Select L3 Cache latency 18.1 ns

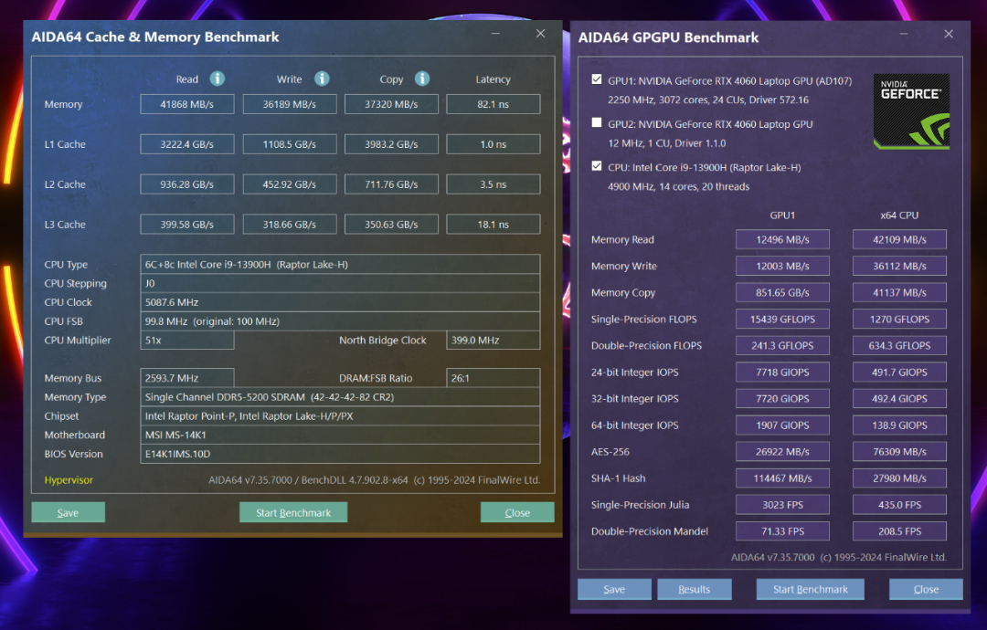tap(493, 225)
